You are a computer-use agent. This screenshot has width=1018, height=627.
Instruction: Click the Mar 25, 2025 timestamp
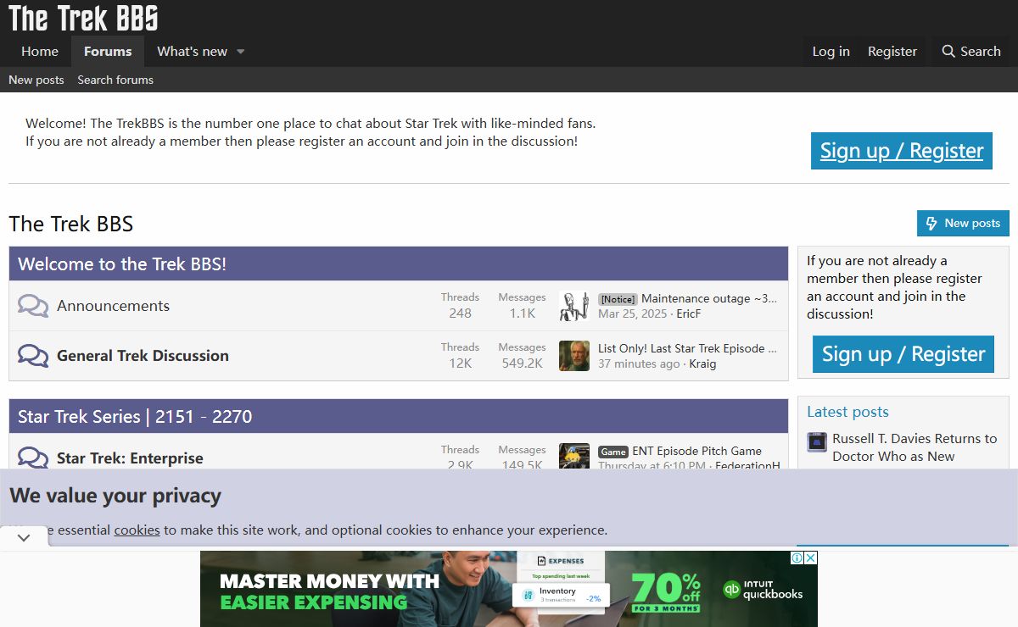click(x=633, y=313)
